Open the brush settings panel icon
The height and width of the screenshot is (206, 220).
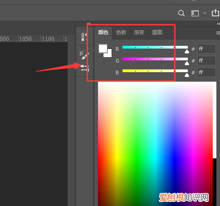point(84,55)
